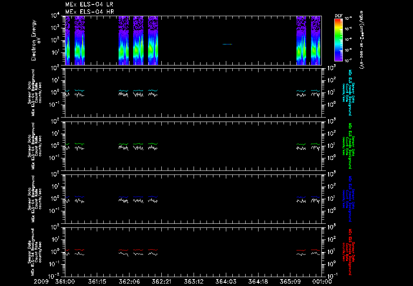Click the rainbow DEF color bar gradient
The image size is (413, 286).
[338, 40]
